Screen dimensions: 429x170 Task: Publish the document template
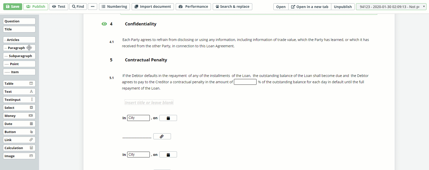click(x=35, y=7)
